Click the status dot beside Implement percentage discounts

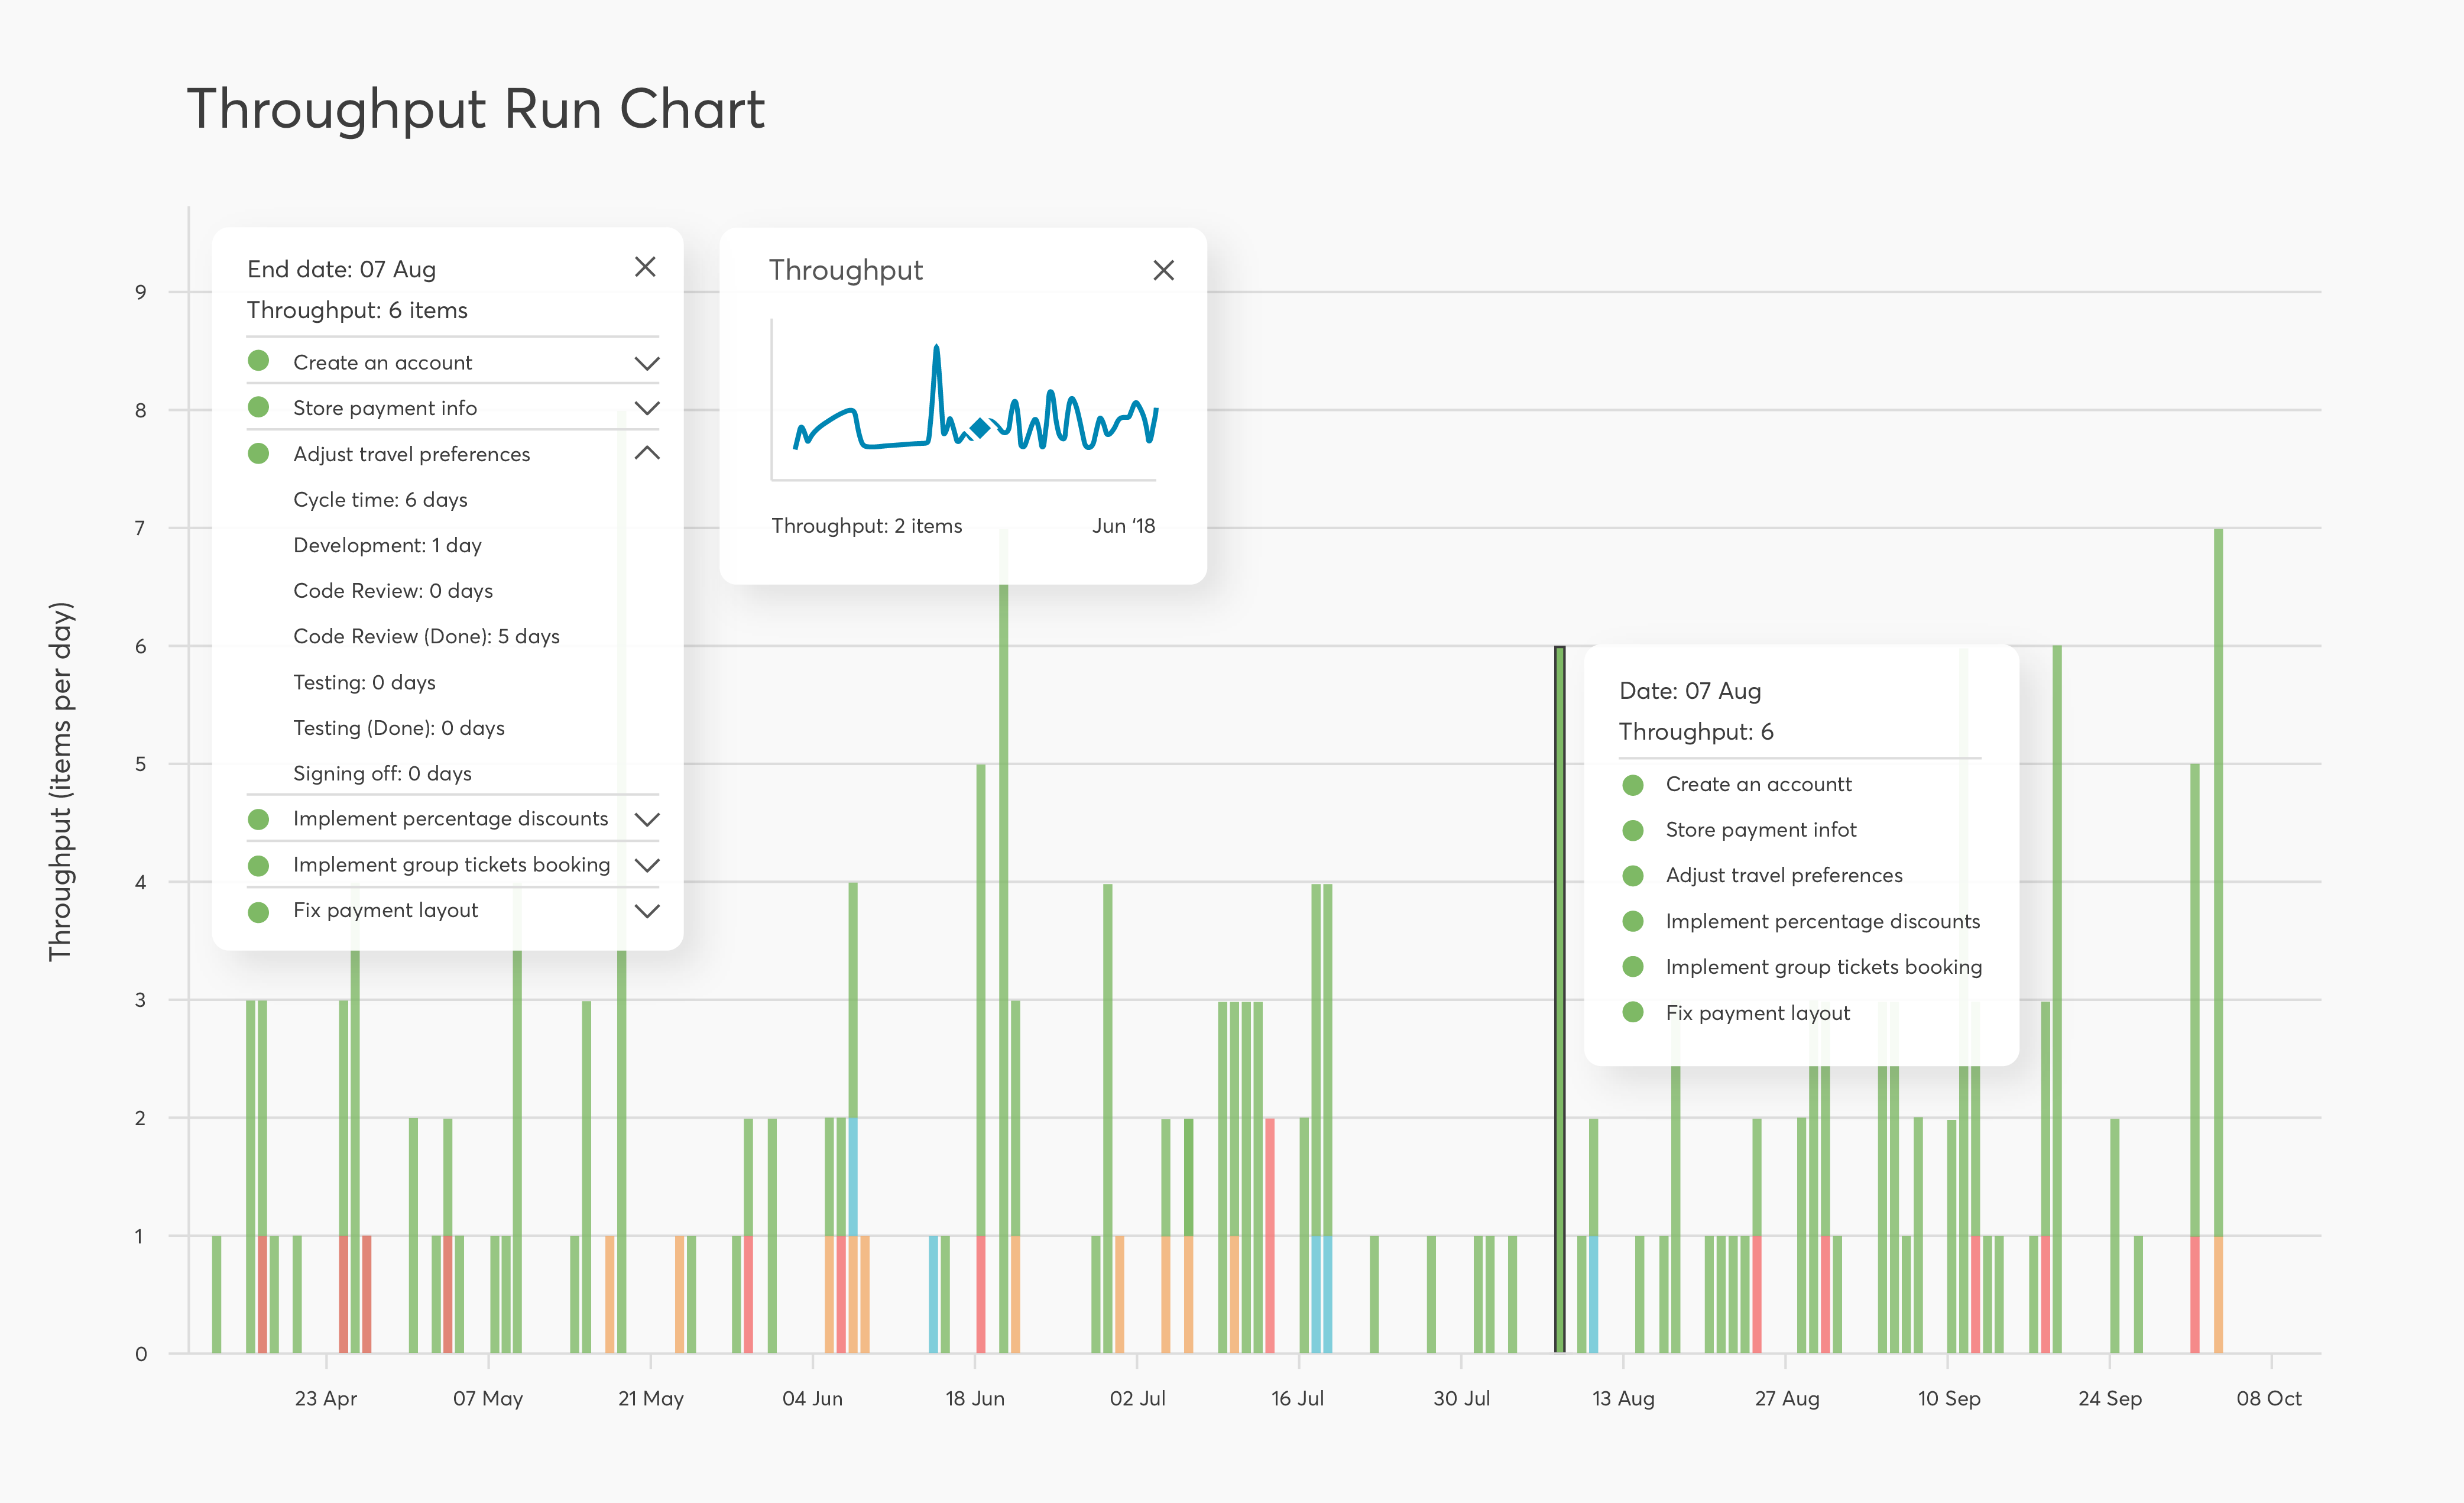[259, 818]
